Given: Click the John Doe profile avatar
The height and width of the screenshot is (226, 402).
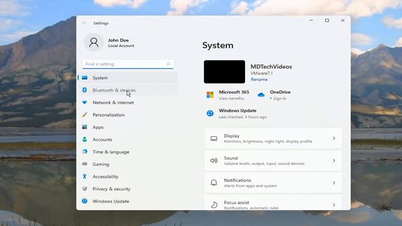Looking at the screenshot, I should click(94, 42).
